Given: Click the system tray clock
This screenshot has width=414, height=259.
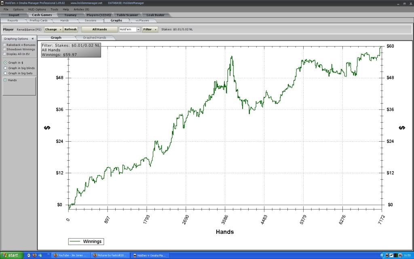Looking at the screenshot, I should point(407,255).
